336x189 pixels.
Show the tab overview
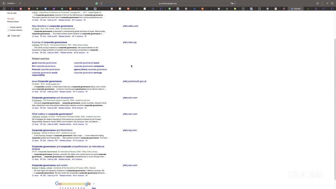(332, 3)
